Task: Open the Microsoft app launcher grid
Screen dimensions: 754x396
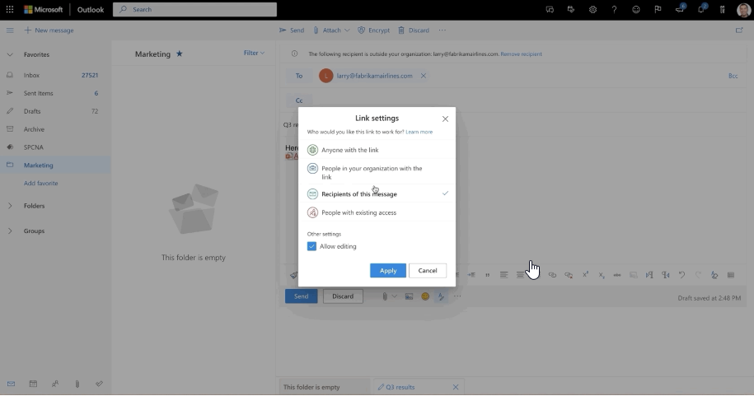Action: tap(10, 9)
